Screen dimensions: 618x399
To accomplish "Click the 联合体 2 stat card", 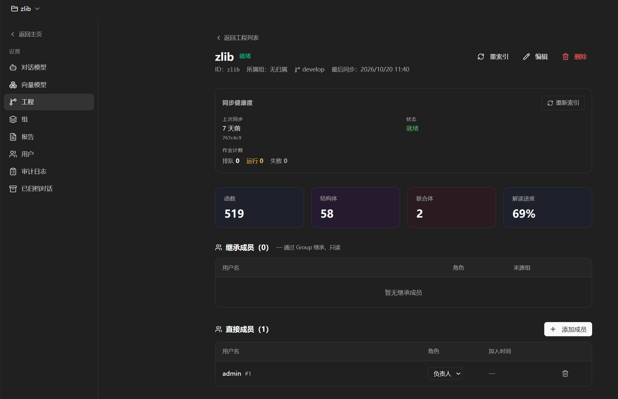I will [x=452, y=207].
